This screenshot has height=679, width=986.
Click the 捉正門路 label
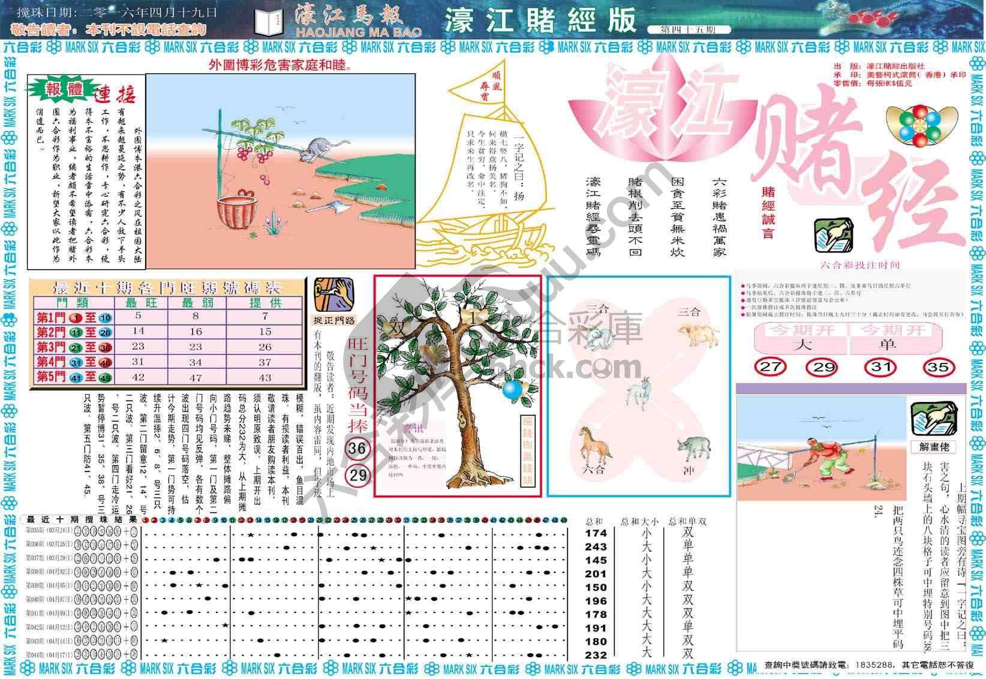pos(334,320)
